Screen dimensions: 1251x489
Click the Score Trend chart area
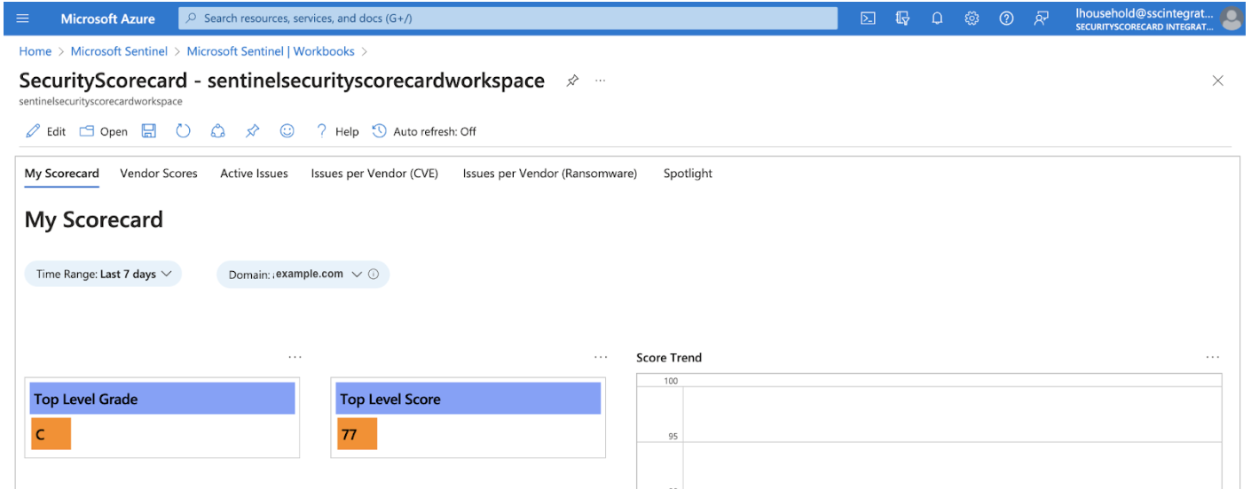[929, 431]
